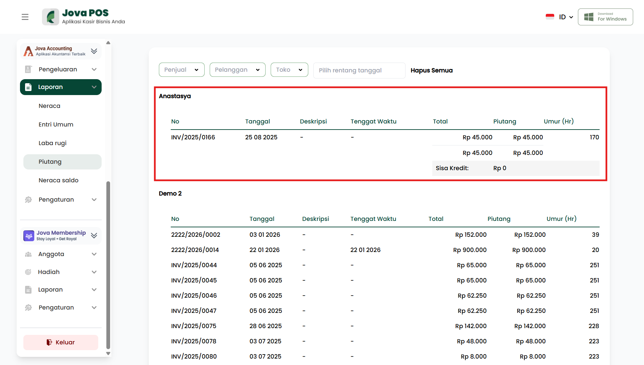The width and height of the screenshot is (644, 365).
Task: Click the Pengeluaran receipt icon
Action: (x=28, y=69)
